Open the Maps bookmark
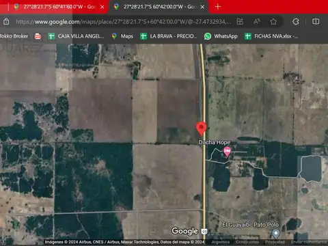The height and width of the screenshot is (246, 328). click(x=122, y=36)
